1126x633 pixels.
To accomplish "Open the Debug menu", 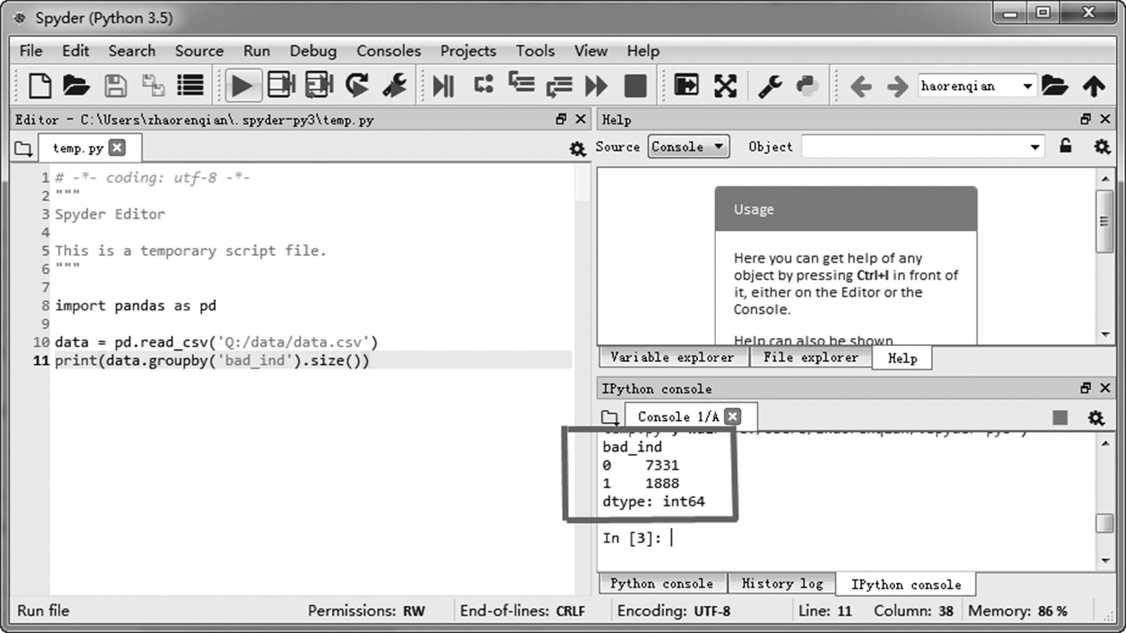I will pos(313,51).
